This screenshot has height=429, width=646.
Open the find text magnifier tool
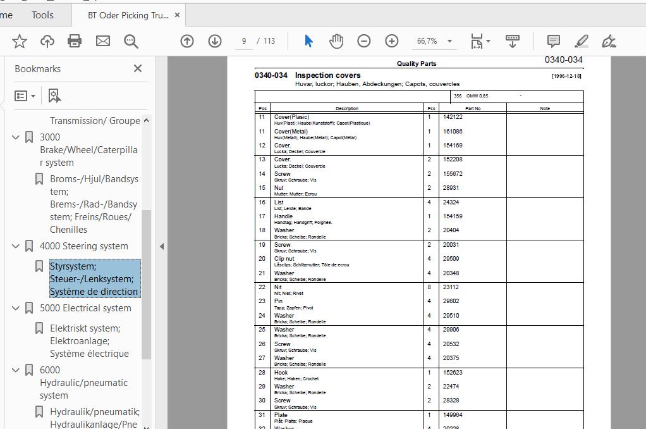(131, 41)
